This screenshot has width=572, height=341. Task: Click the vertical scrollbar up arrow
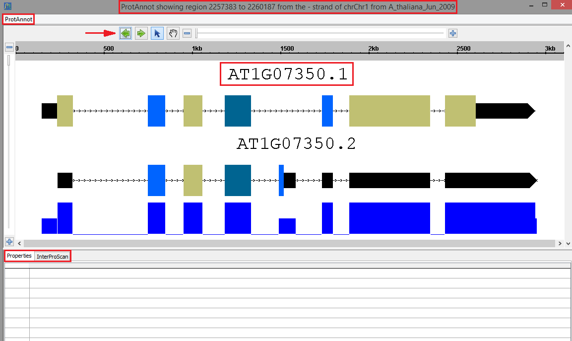click(x=568, y=46)
